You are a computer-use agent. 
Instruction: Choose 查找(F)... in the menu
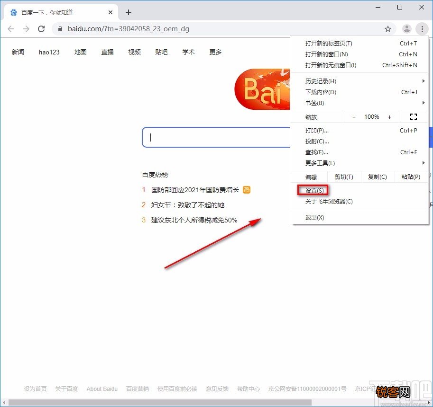tap(359, 152)
